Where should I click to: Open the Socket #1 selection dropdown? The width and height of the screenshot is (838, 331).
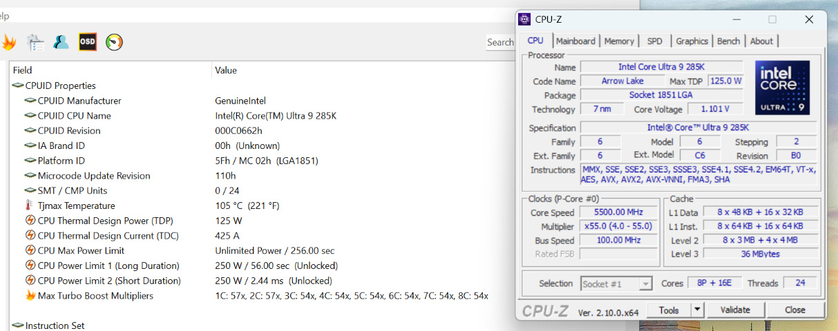pyautogui.click(x=616, y=283)
